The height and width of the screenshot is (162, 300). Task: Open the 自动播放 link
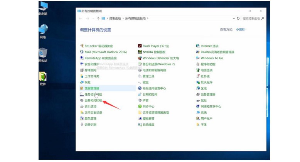tap(148, 125)
